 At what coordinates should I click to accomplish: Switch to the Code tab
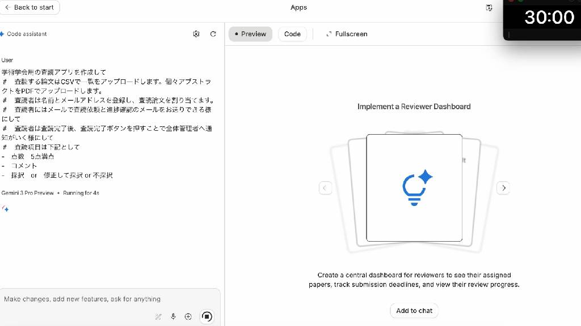[292, 34]
